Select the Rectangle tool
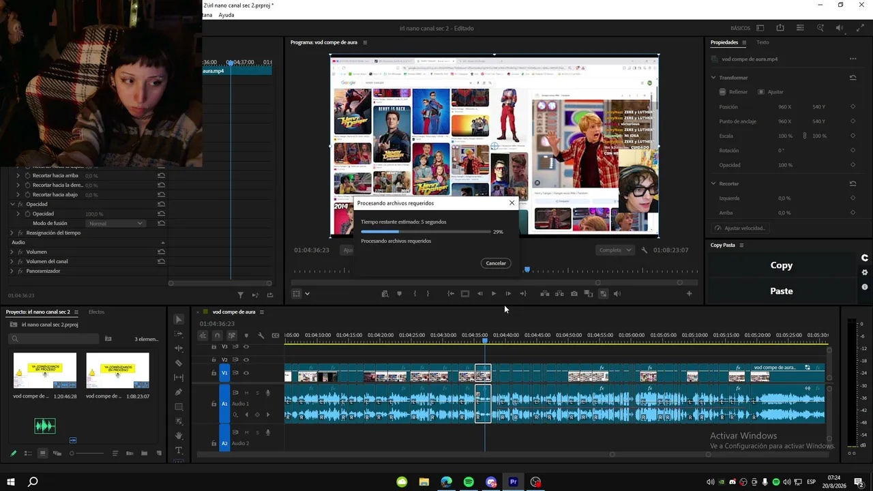This screenshot has width=873, height=491. (x=179, y=406)
